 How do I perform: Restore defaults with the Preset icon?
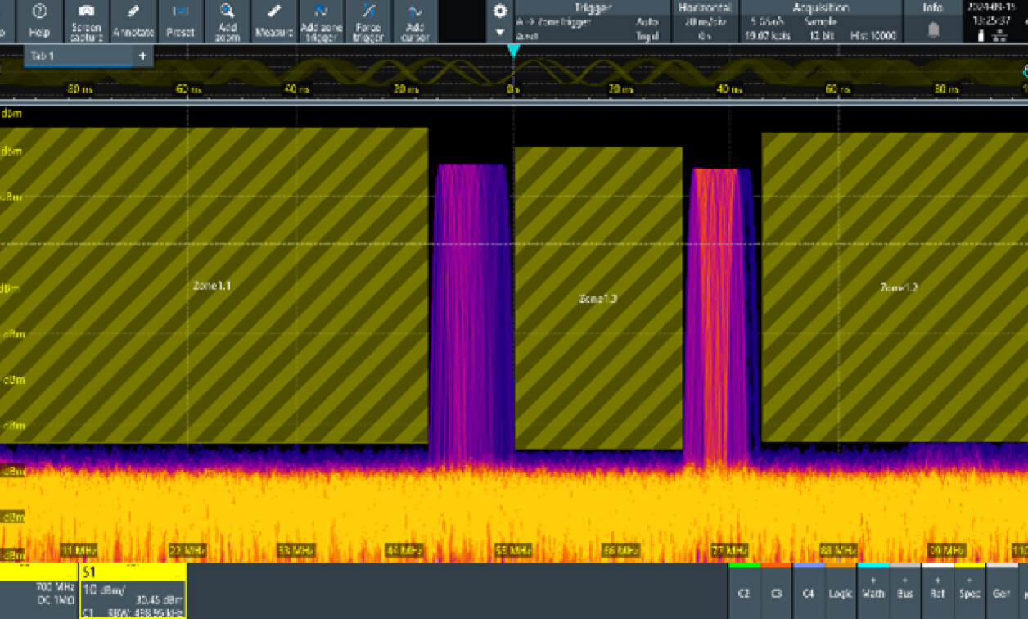180,22
